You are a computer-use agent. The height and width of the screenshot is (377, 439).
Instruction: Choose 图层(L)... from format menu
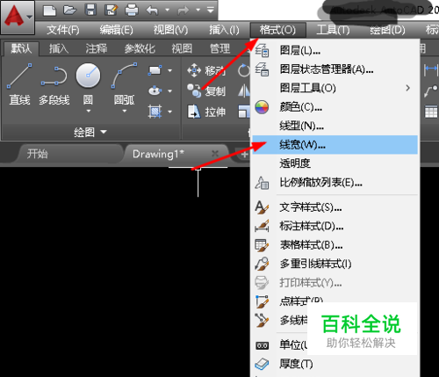tap(335, 51)
